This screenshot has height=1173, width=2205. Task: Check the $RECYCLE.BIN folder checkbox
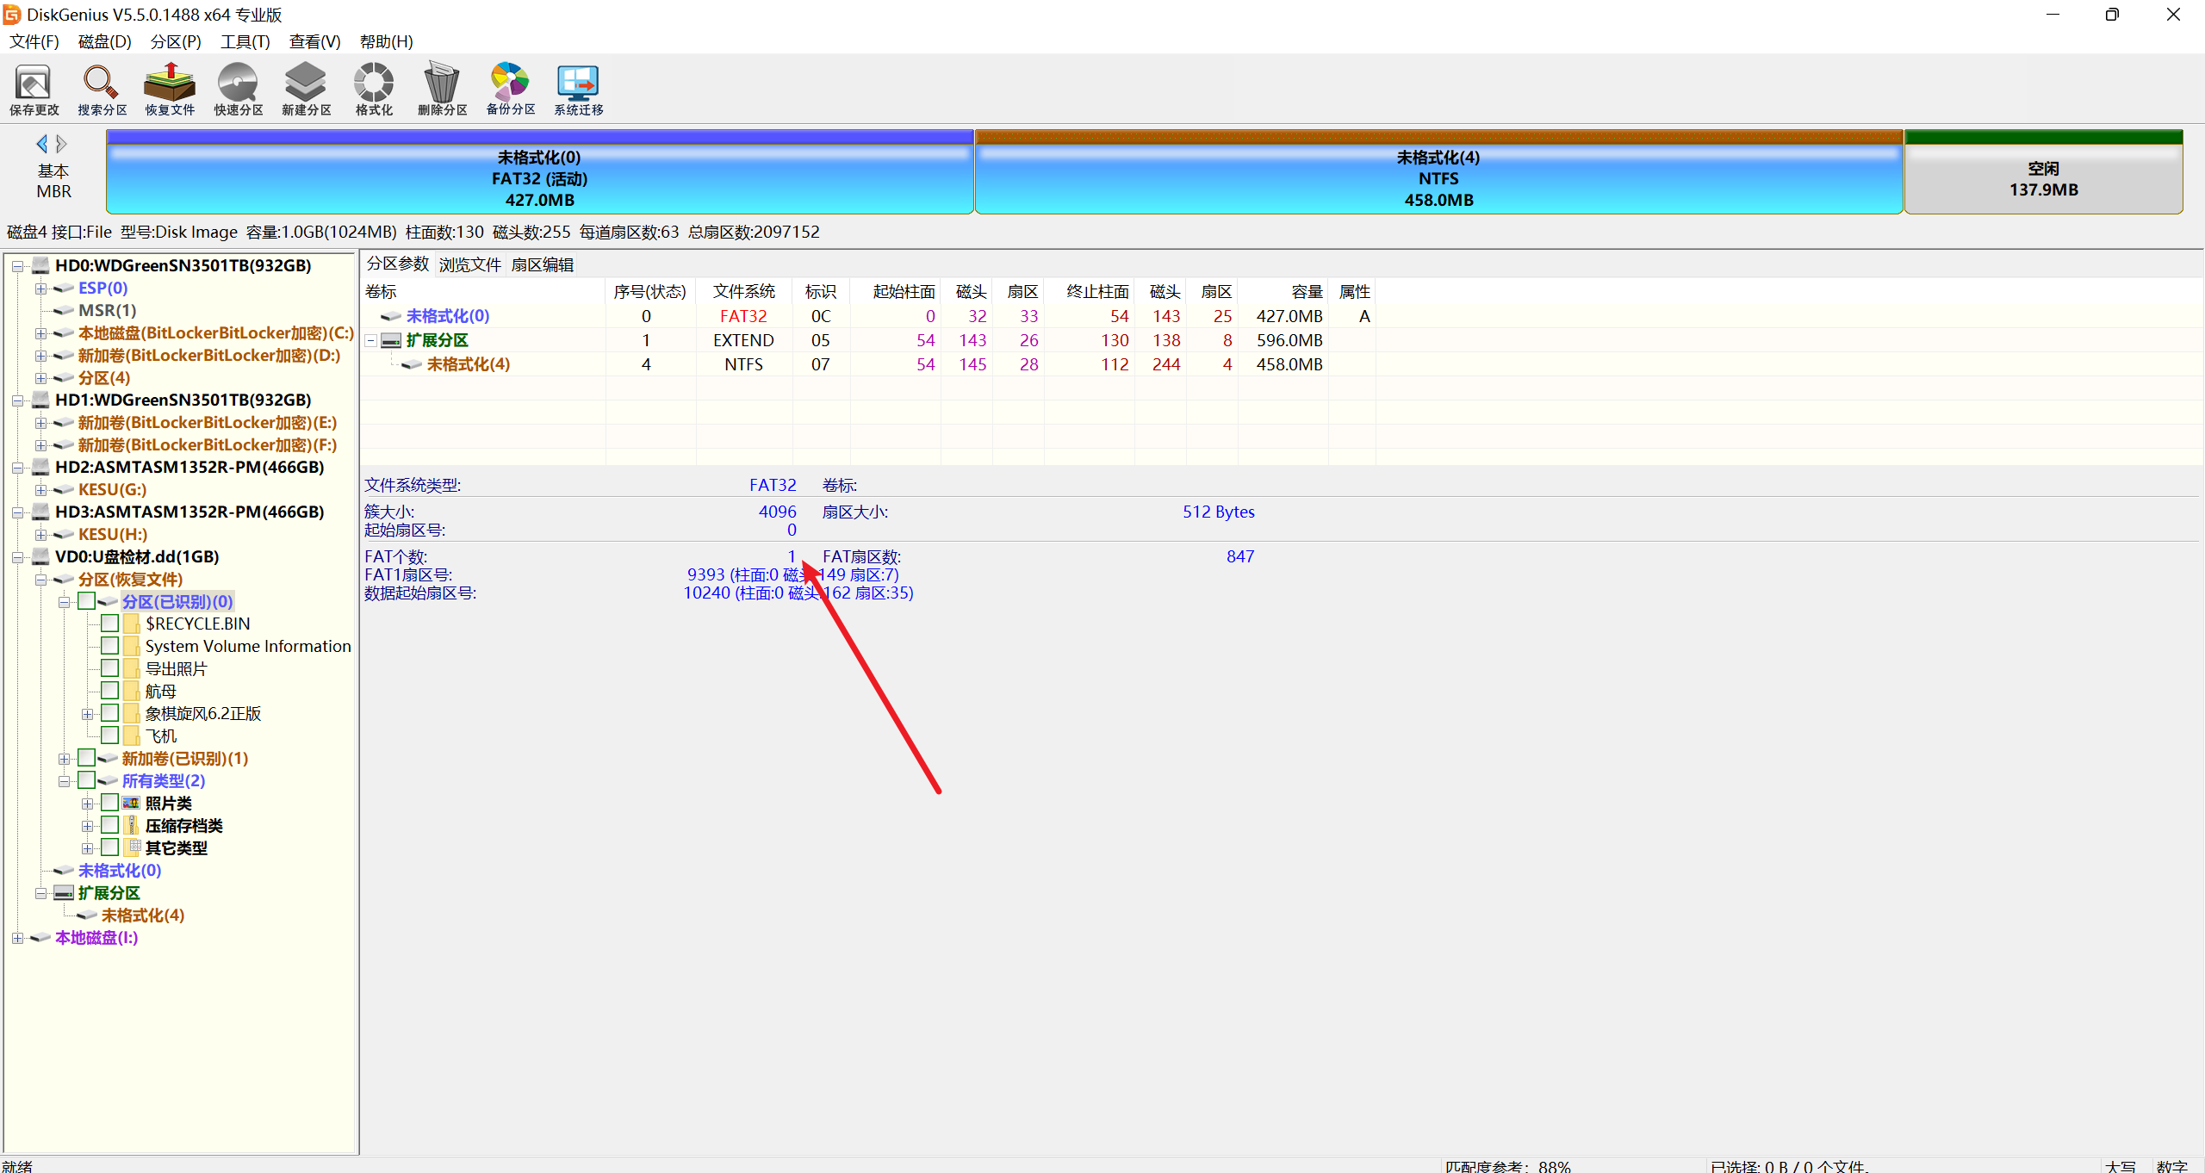point(109,623)
